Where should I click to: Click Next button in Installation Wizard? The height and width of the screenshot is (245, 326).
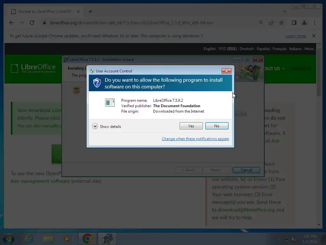[216, 170]
